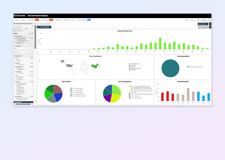
Task: Select Grants Only option
Action: (x=16, y=68)
